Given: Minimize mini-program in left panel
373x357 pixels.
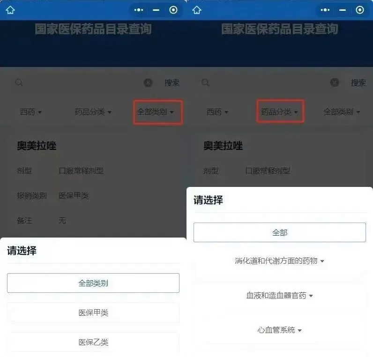Looking at the screenshot, I should point(156,10).
